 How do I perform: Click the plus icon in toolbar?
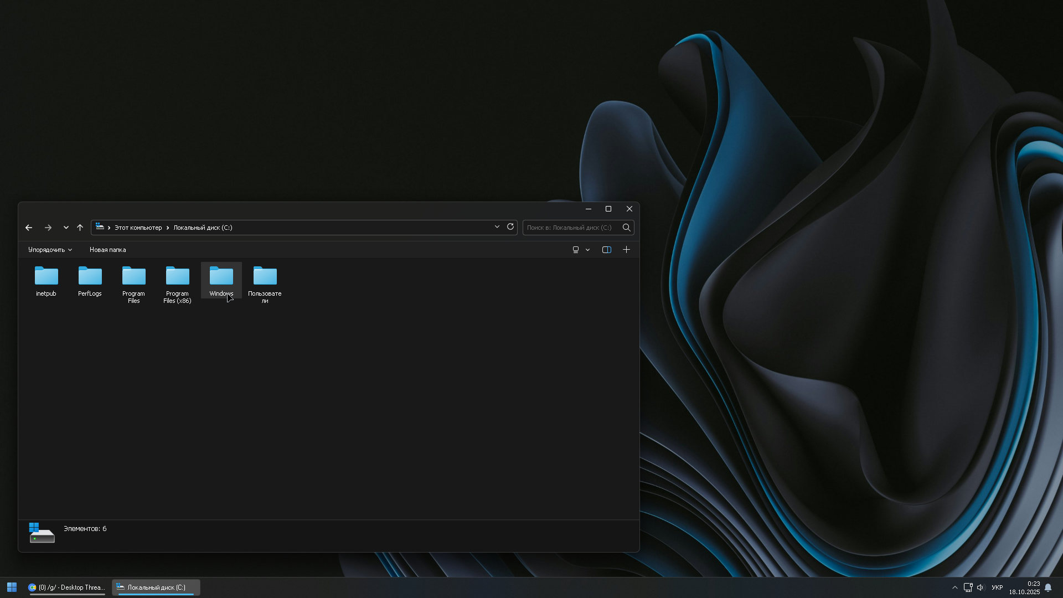(x=626, y=250)
